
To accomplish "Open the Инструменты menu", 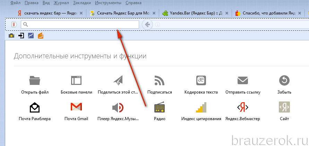I will click(108, 3).
